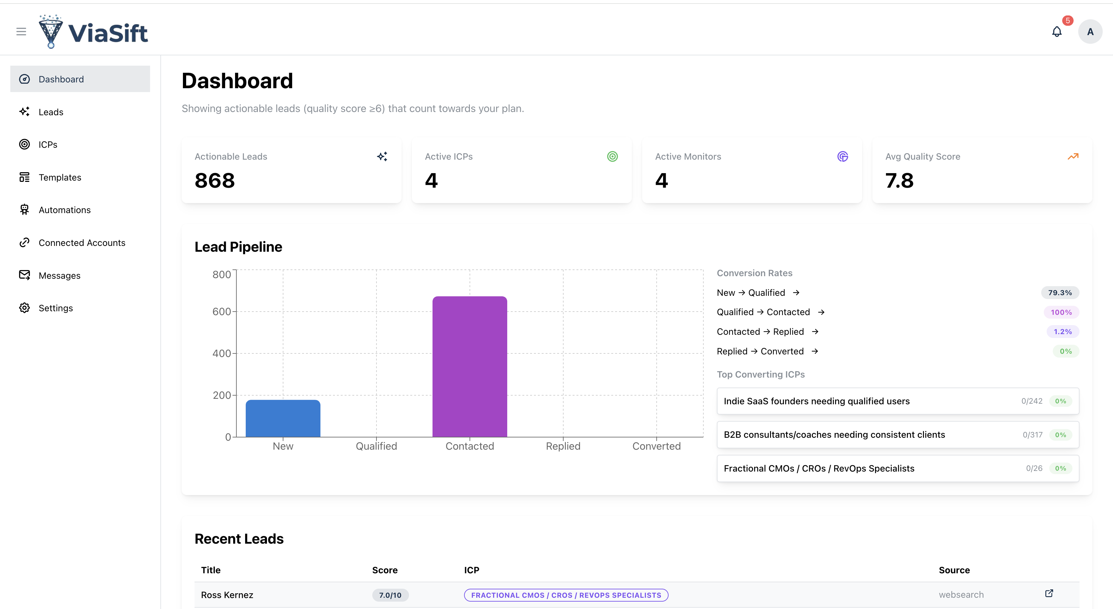Open Automations from the sidebar
The image size is (1113, 609).
[x=64, y=210]
